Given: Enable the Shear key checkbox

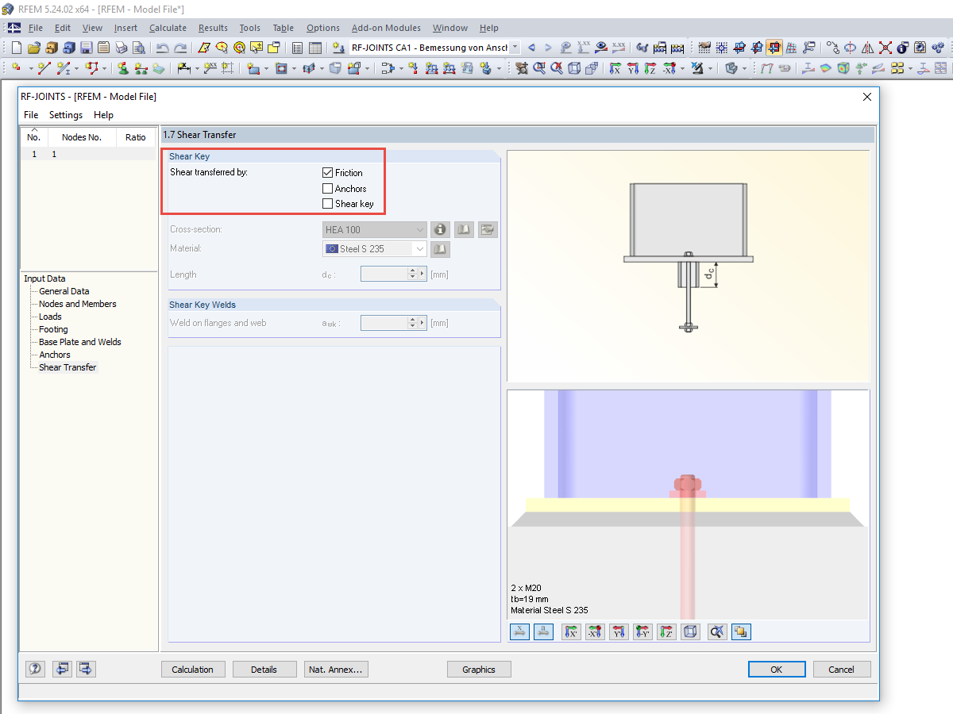Looking at the screenshot, I should pyautogui.click(x=327, y=204).
